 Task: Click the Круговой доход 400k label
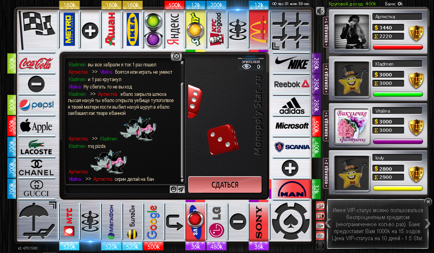point(352,4)
